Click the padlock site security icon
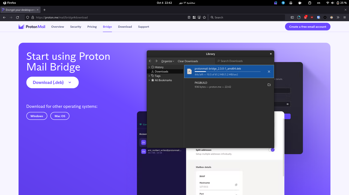Screen dimensions: 349x195 33,17
